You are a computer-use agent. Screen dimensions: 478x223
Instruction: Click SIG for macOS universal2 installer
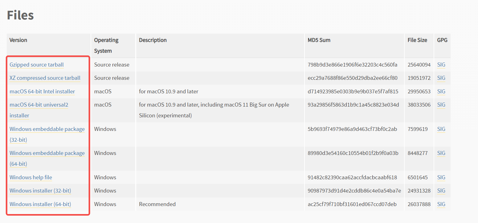[x=441, y=105]
